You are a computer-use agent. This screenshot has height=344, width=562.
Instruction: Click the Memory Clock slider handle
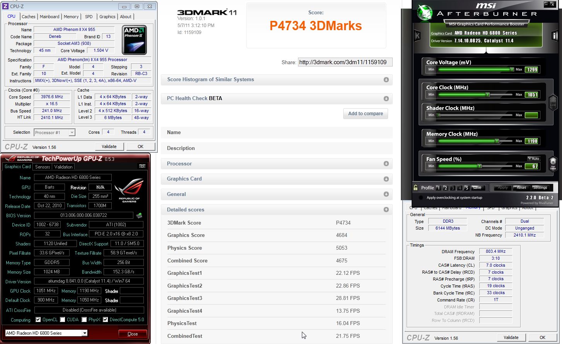497,141
